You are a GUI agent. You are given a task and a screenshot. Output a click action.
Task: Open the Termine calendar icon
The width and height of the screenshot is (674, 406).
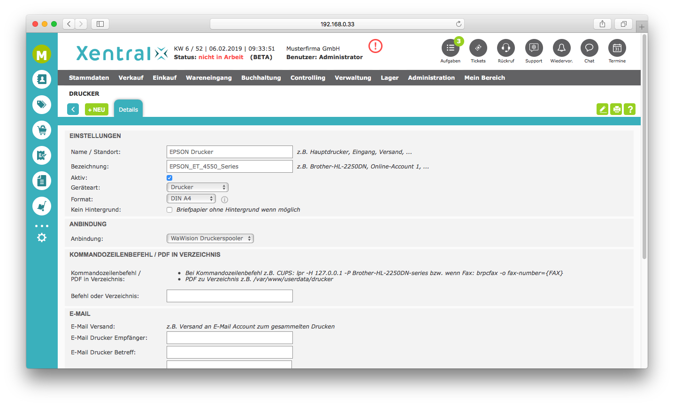tap(617, 48)
